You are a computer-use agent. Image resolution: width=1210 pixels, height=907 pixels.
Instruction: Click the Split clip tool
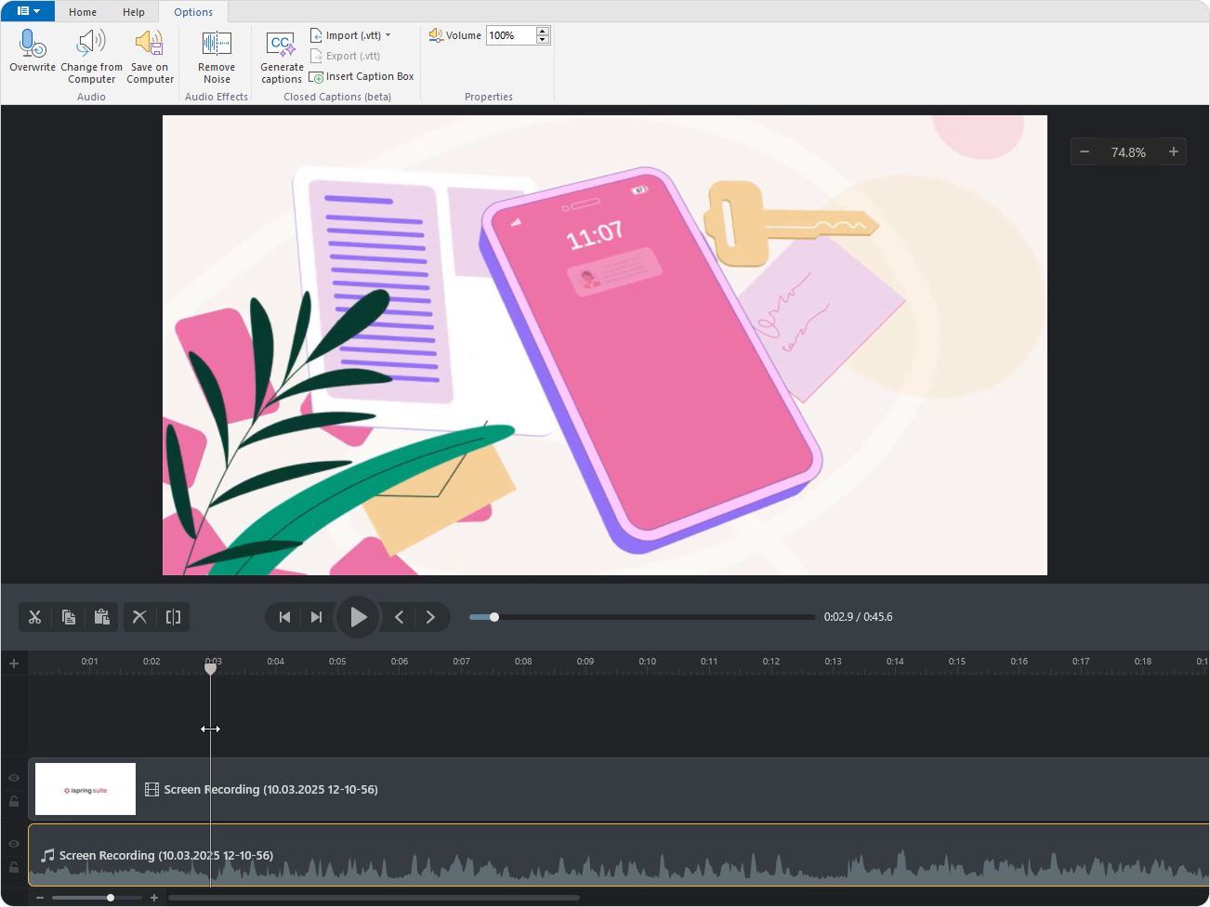pos(173,617)
